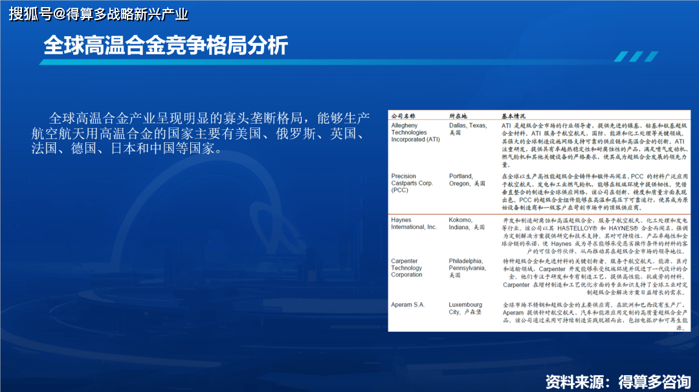Click the 所在地 column header
699x392 pixels.
pos(458,116)
